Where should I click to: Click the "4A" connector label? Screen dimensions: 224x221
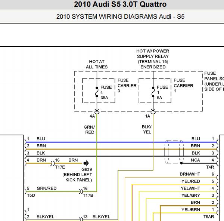click(x=92, y=116)
